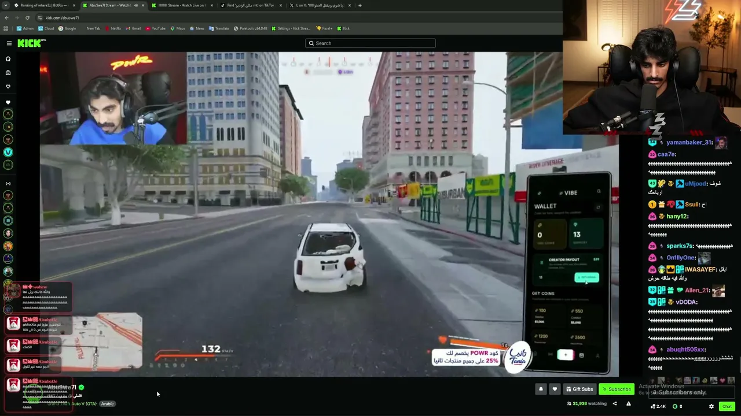The image size is (741, 416).
Task: Focus the Subscribers only chat input
Action: (x=692, y=392)
